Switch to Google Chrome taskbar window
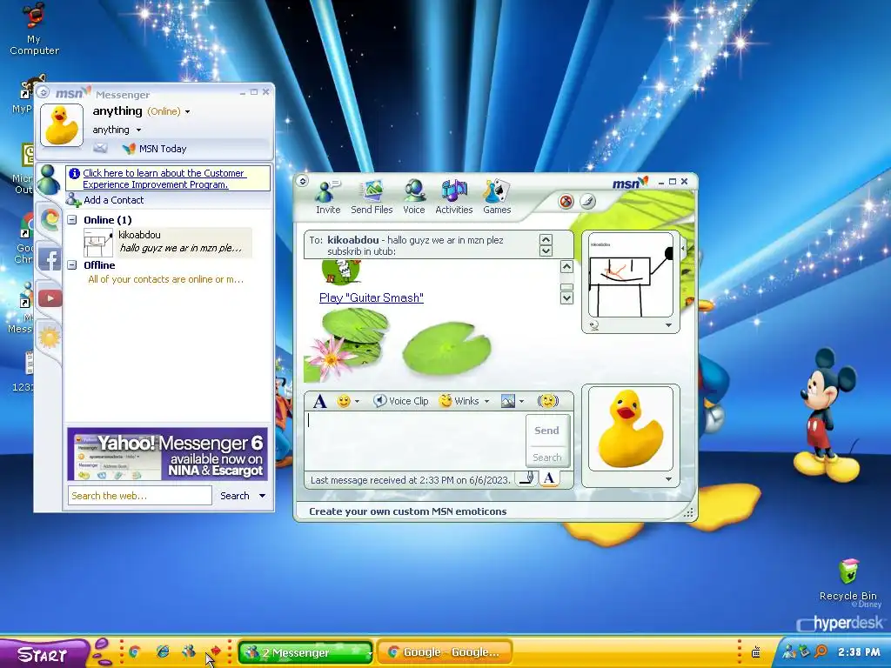Image resolution: width=891 pixels, height=668 pixels. click(445, 652)
